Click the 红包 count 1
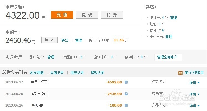 pyautogui.click(x=160, y=24)
